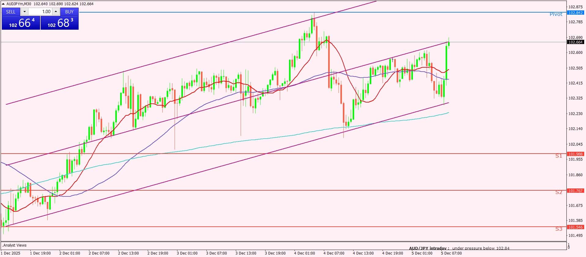Increase lot volume with up arrow

pyautogui.click(x=56, y=12)
